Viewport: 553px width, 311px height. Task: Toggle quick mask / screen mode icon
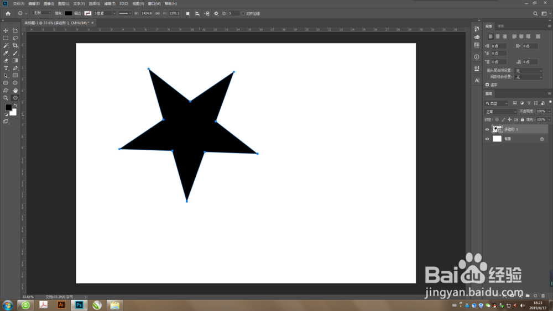tap(6, 122)
